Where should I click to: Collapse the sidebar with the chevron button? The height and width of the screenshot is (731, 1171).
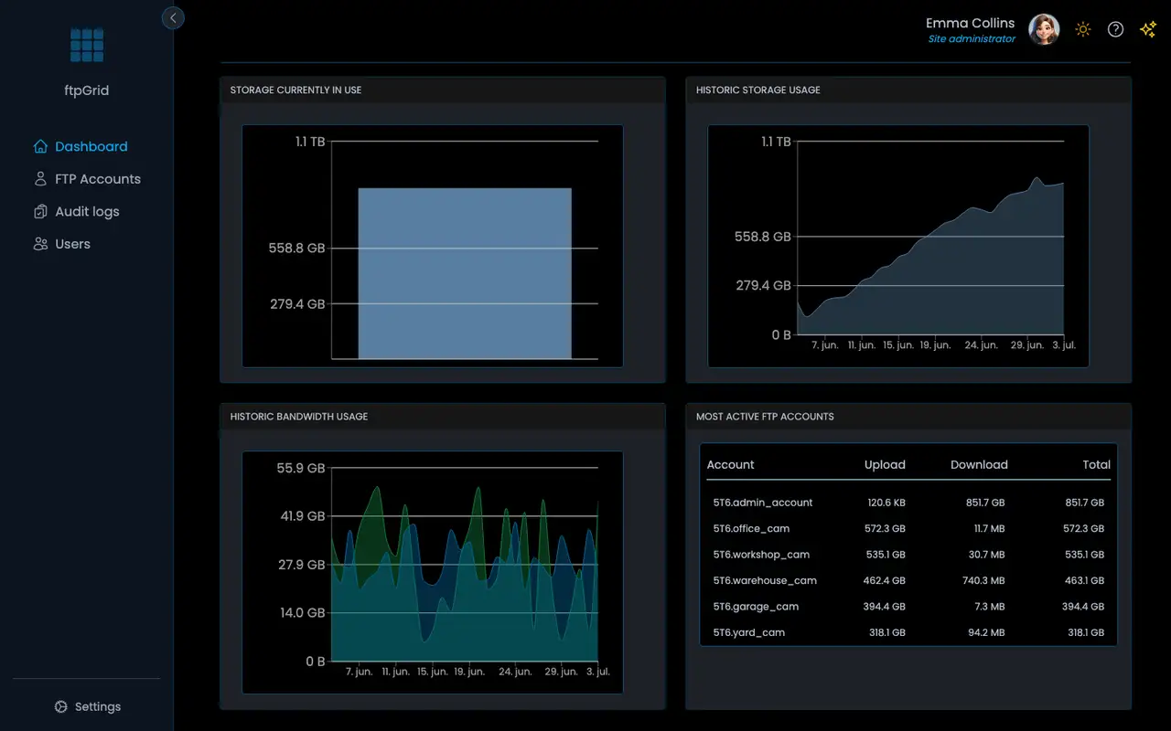(x=173, y=17)
